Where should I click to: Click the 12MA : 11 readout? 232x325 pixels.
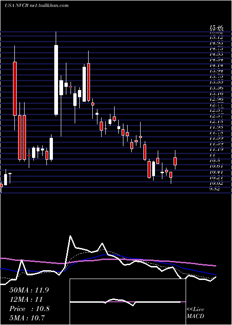click(x=26, y=299)
